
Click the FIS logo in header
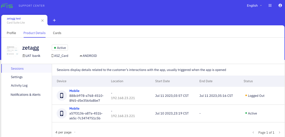click(7, 5)
